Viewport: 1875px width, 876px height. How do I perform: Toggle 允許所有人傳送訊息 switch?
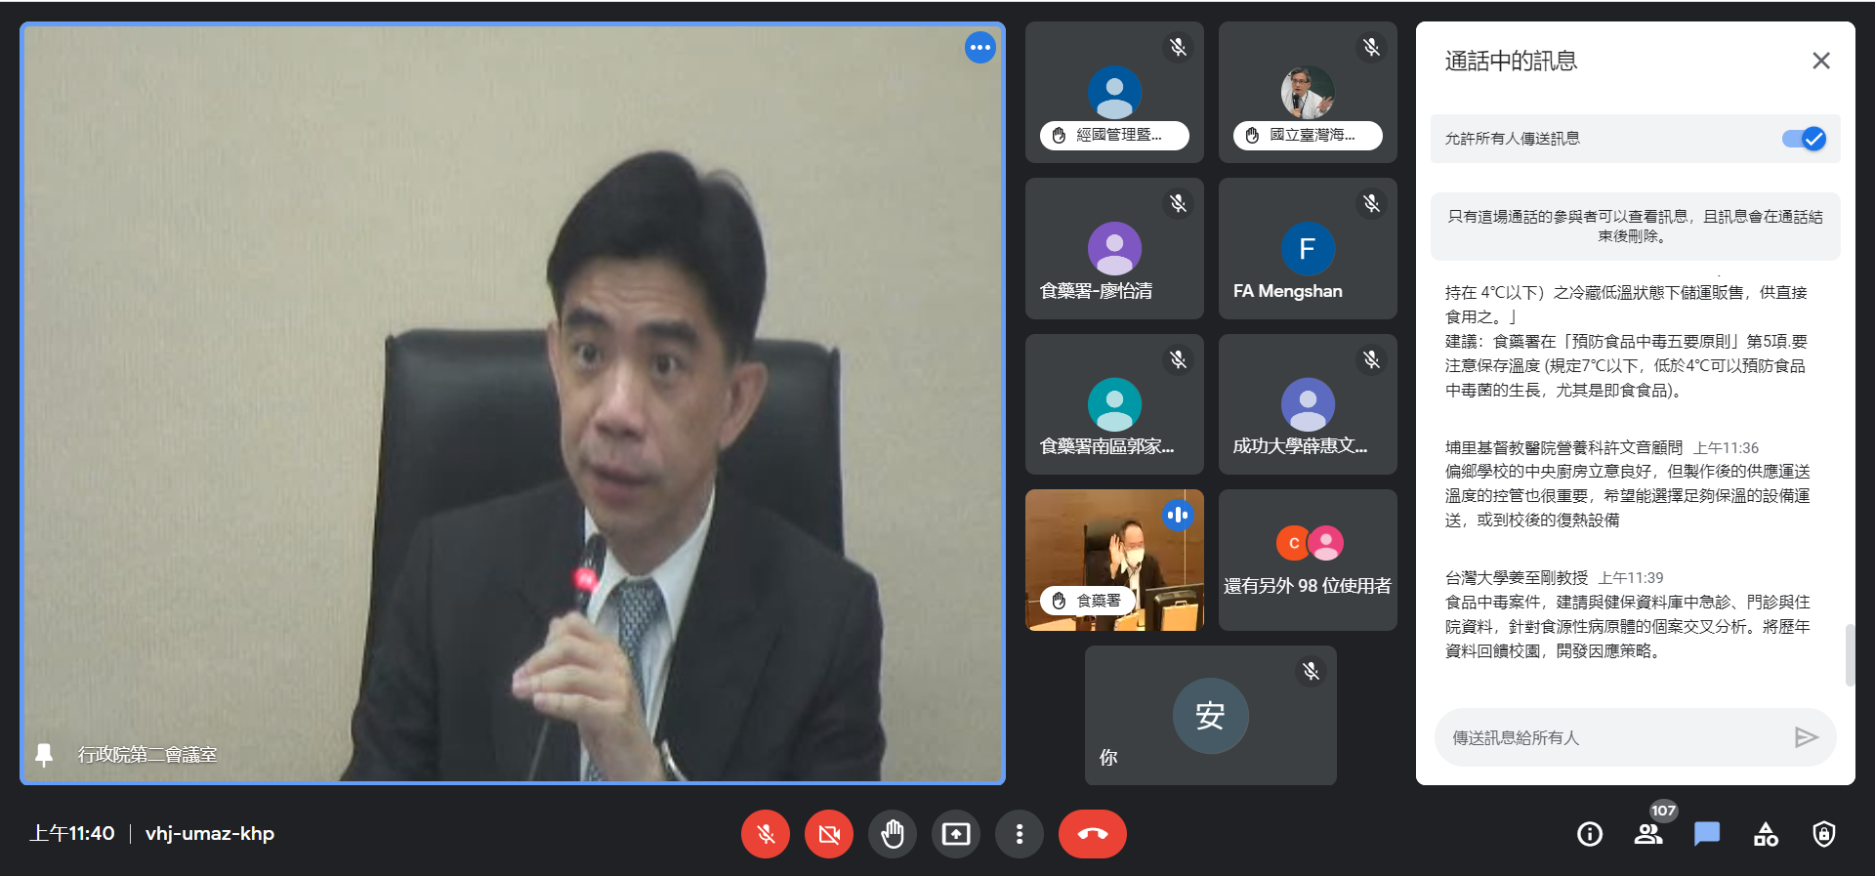tap(1804, 139)
